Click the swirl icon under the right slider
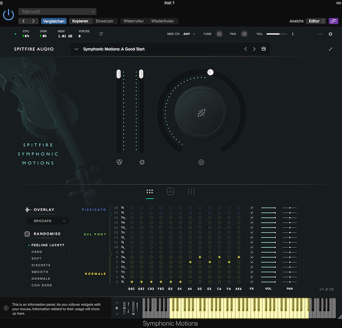 [x=142, y=162]
